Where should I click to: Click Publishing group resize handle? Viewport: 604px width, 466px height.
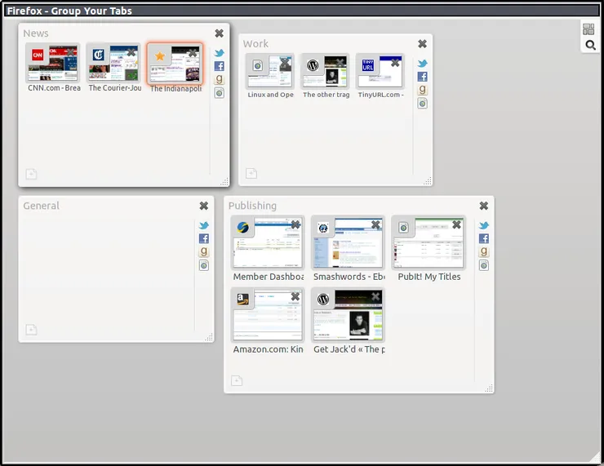click(489, 388)
